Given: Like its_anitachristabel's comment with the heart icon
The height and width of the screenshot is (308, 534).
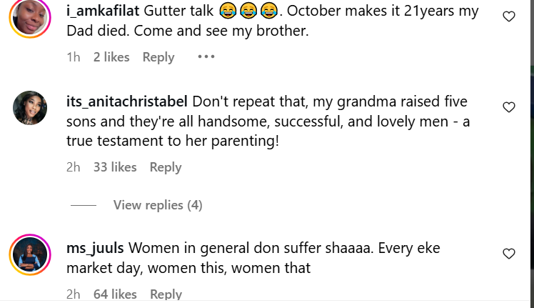Looking at the screenshot, I should click(509, 107).
